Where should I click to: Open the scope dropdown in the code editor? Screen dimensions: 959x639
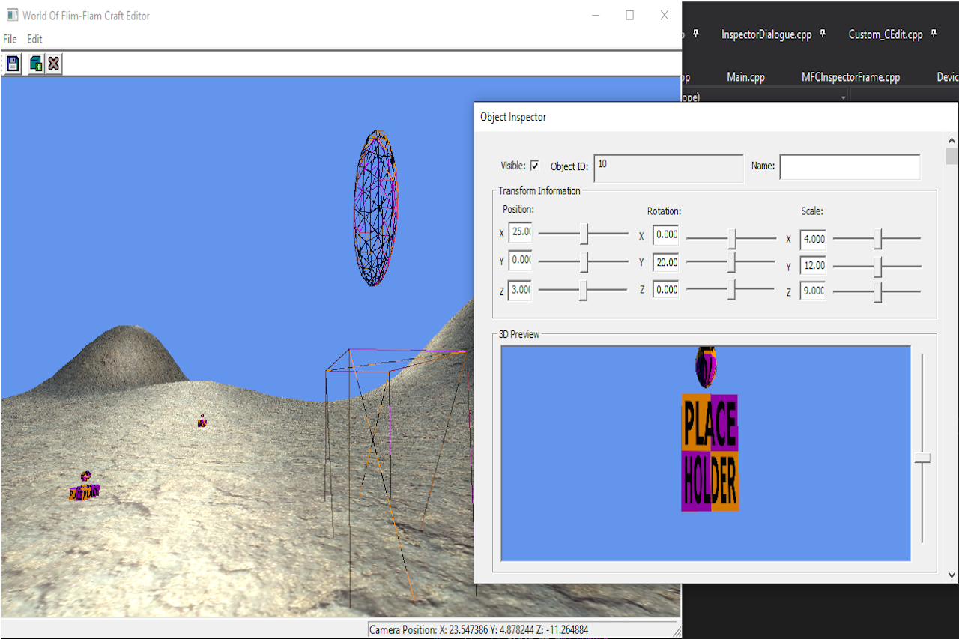[x=843, y=97]
